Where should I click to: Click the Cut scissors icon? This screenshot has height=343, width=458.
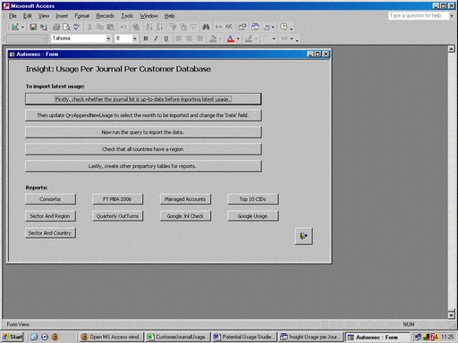[89, 27]
